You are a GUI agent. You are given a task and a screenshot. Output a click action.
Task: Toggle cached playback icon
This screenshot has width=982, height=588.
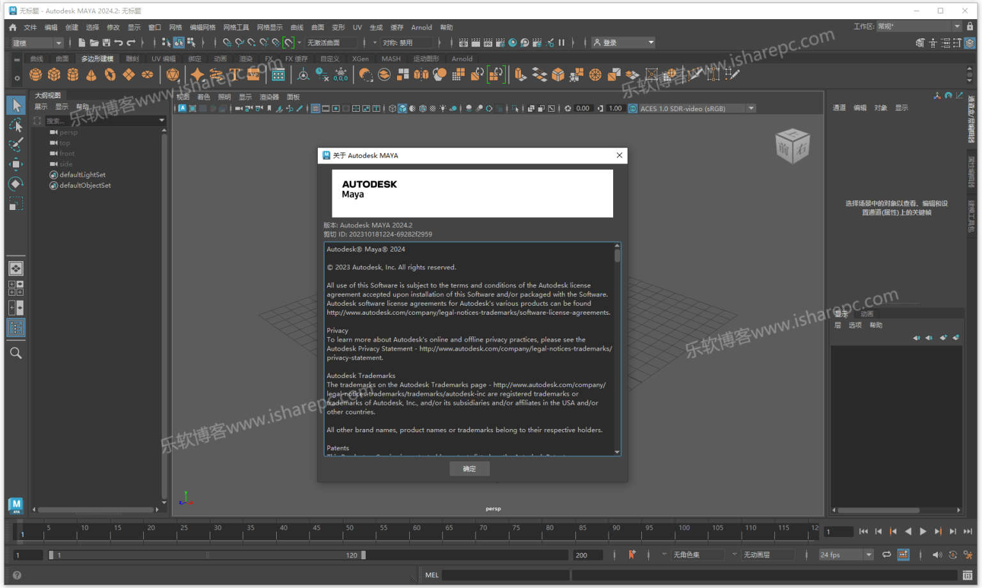pyautogui.click(x=903, y=555)
